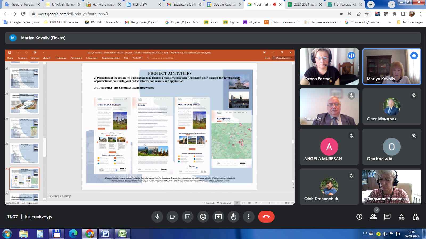Open host controls lock icon
Screen dimensions: 426x239
coord(415,217)
